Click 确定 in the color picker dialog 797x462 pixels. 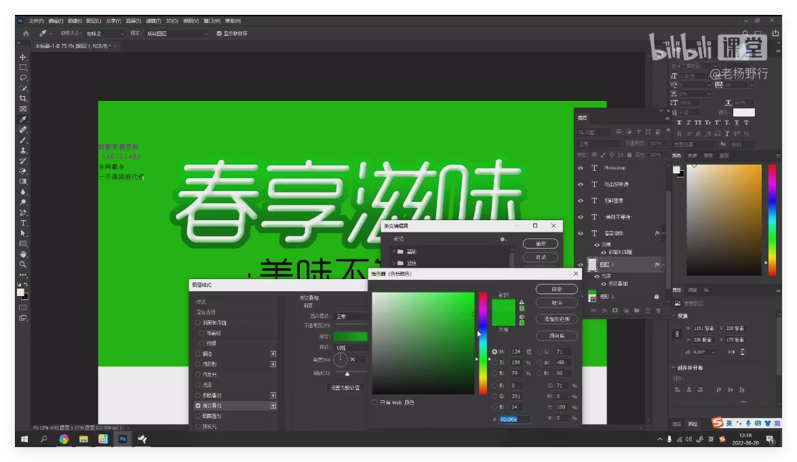[x=557, y=289]
